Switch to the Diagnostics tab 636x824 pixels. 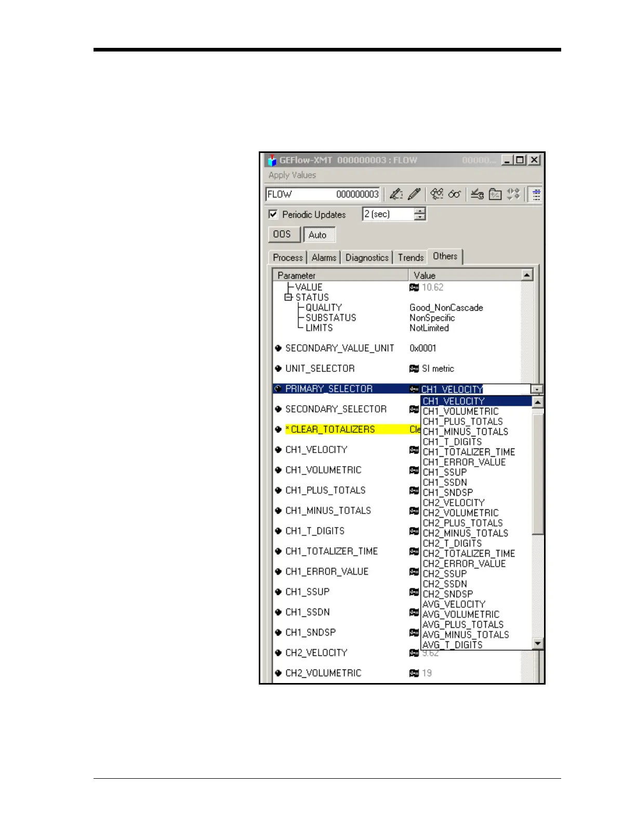click(367, 257)
